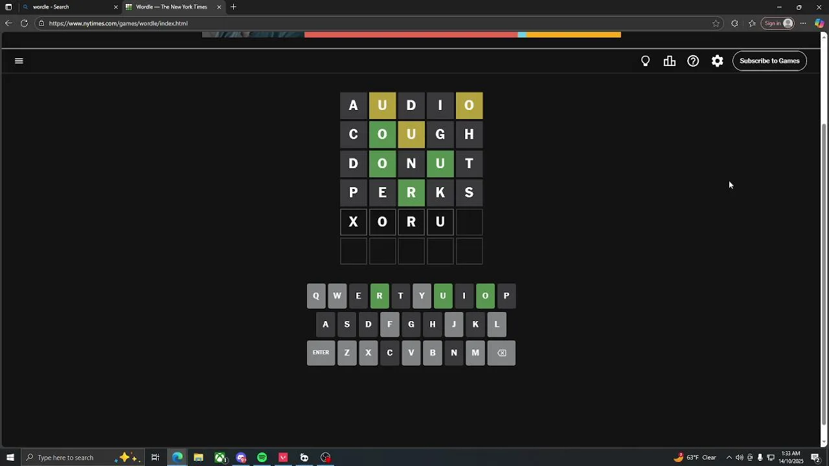Open Wordle settings gear
The height and width of the screenshot is (466, 829).
pyautogui.click(x=718, y=61)
